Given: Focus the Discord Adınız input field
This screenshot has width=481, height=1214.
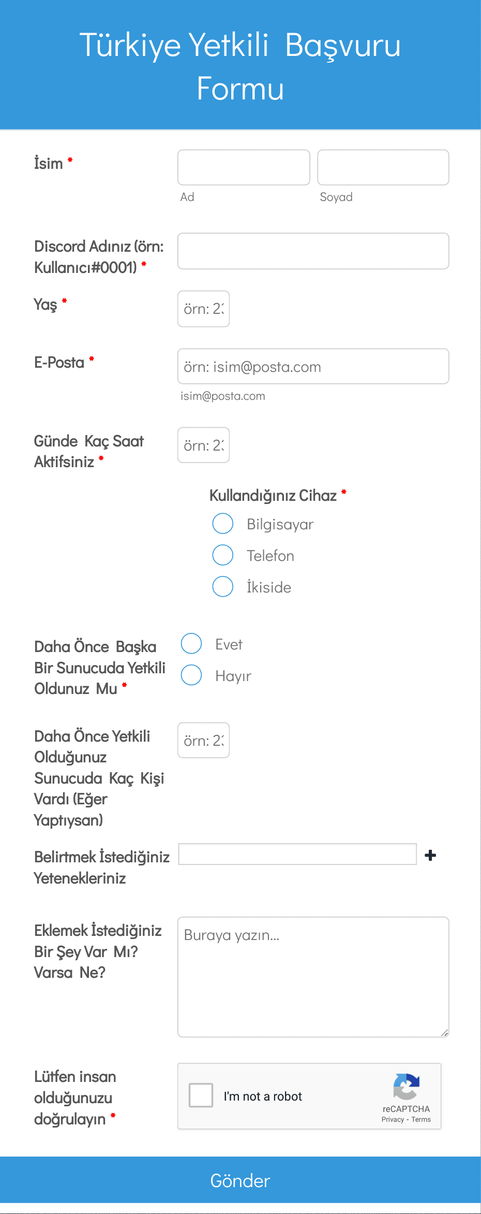Looking at the screenshot, I should click(313, 251).
